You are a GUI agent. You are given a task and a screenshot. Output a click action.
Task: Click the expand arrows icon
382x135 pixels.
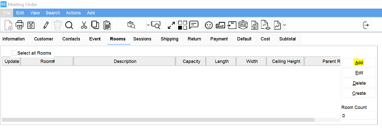click(171, 25)
